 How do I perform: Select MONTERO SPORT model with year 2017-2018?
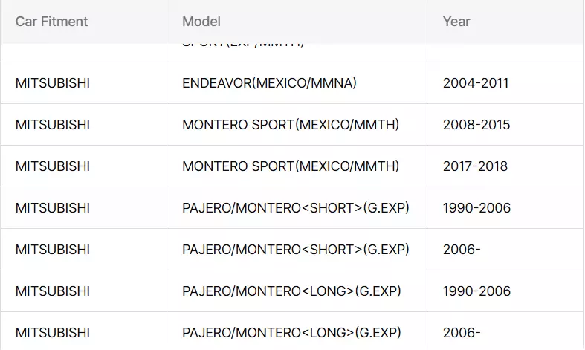[x=291, y=166]
